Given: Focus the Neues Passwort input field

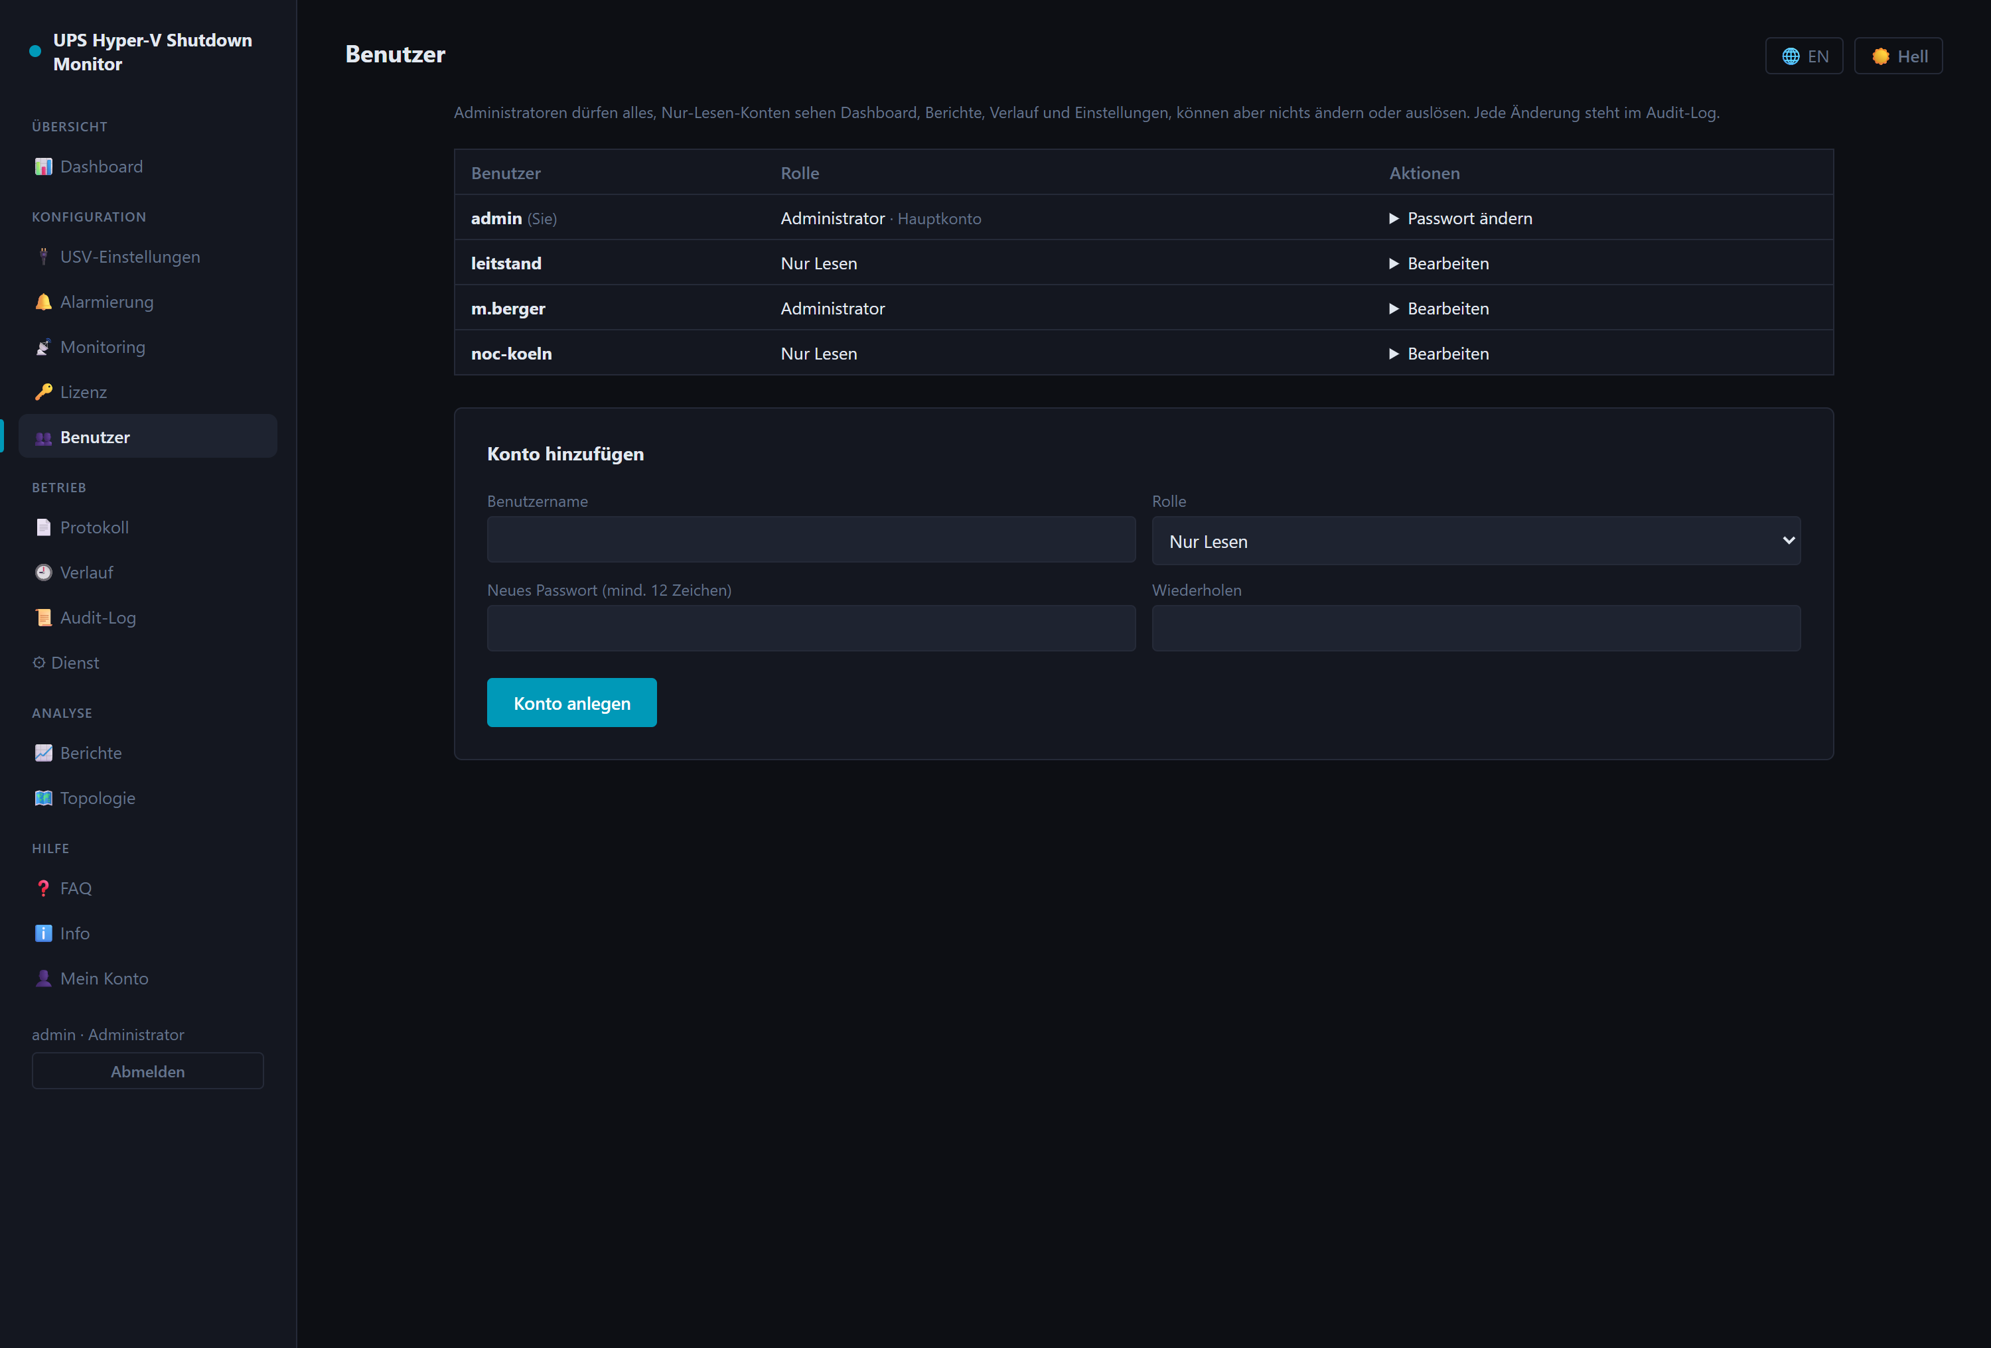Looking at the screenshot, I should coord(811,629).
